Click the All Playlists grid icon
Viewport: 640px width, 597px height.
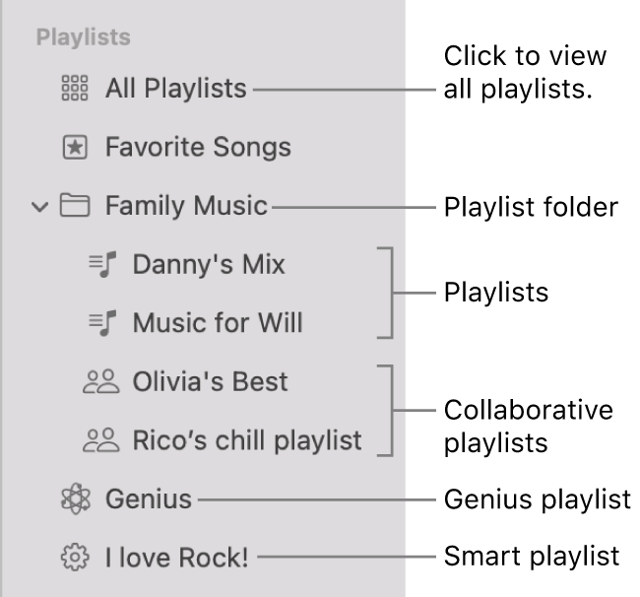(75, 89)
